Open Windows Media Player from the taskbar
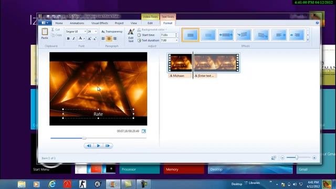This screenshot has height=189, width=336. (37, 184)
